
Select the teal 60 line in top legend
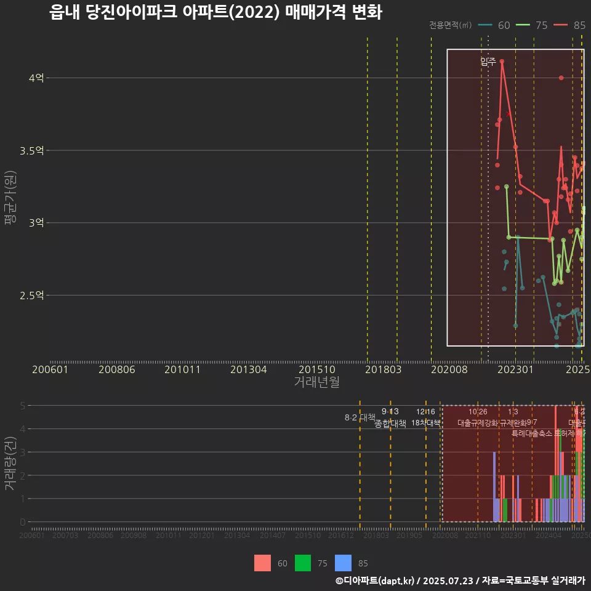[x=485, y=25]
